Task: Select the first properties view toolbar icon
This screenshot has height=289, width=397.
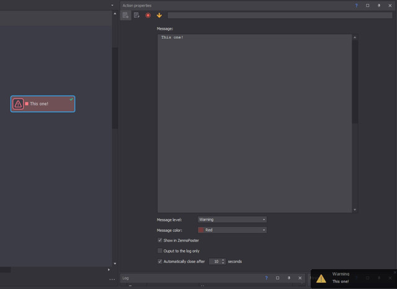Action: (x=125, y=16)
